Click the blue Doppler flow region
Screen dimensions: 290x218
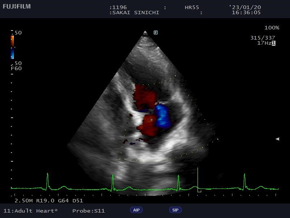tap(162, 116)
